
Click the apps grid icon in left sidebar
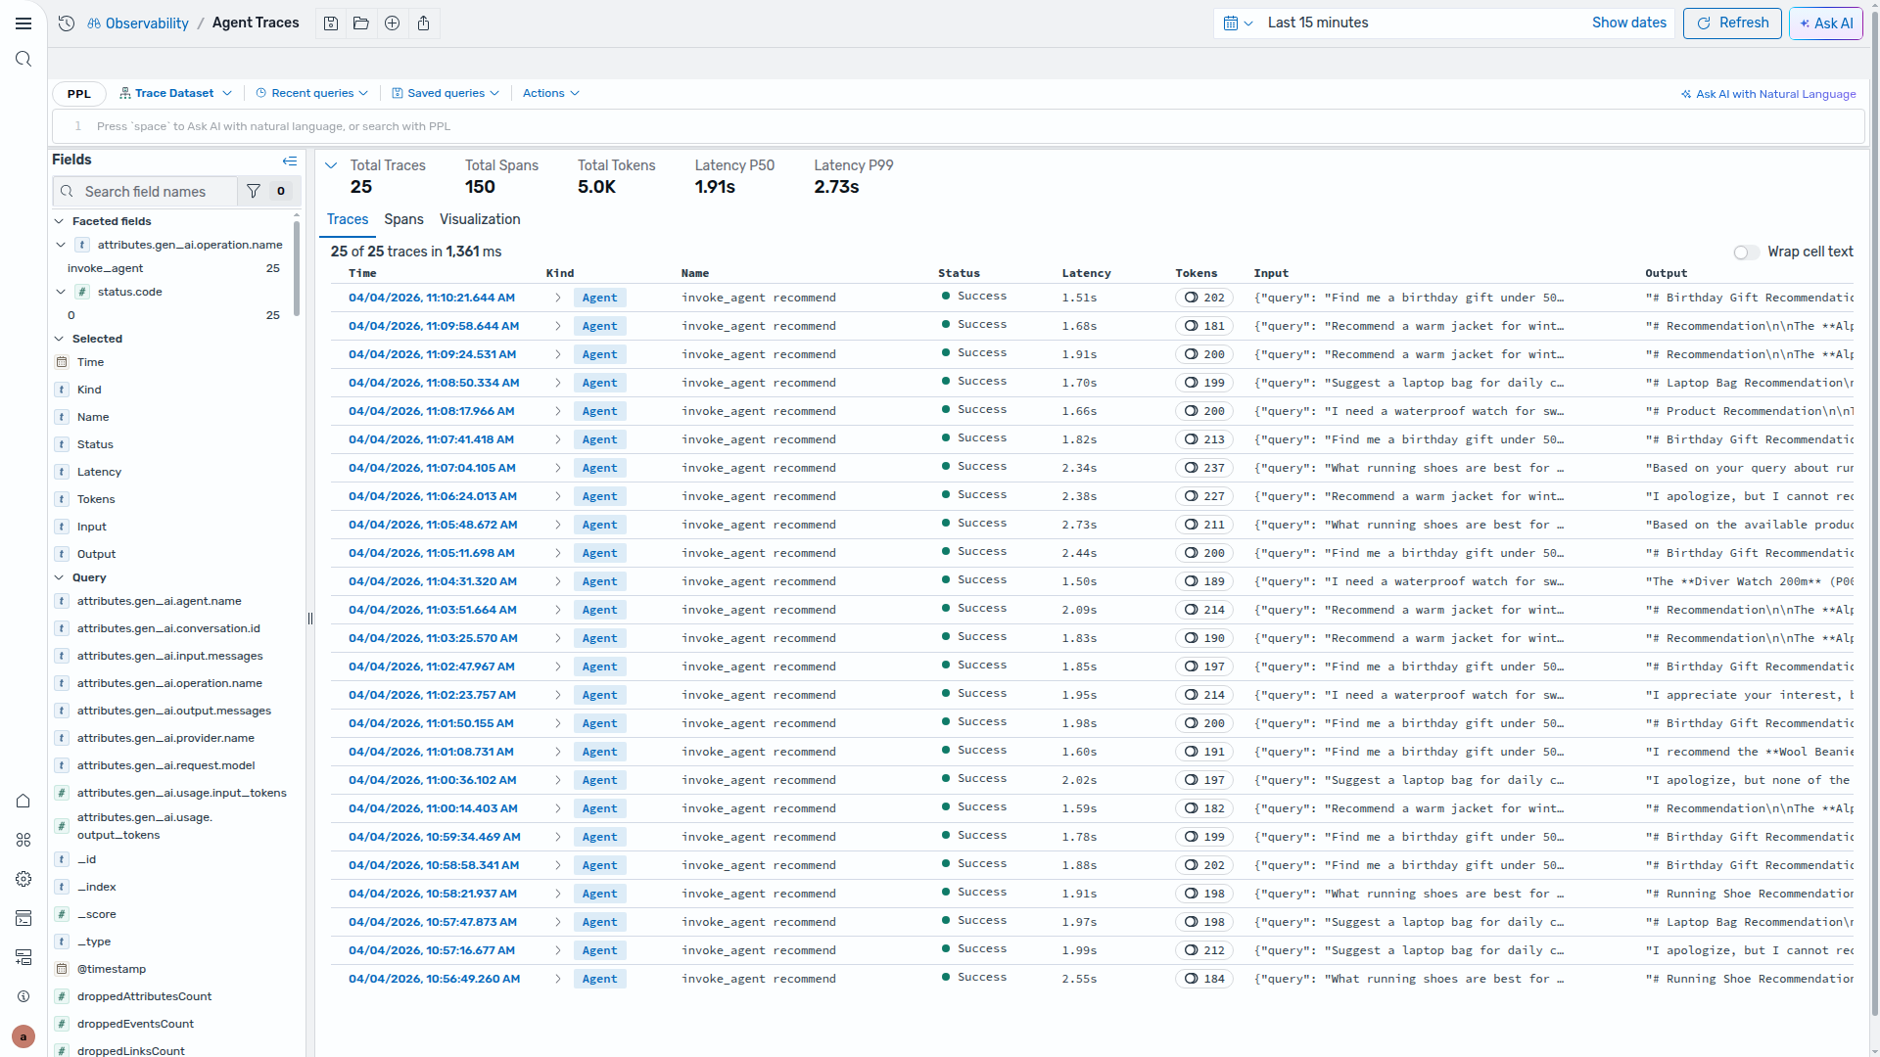pyautogui.click(x=23, y=840)
